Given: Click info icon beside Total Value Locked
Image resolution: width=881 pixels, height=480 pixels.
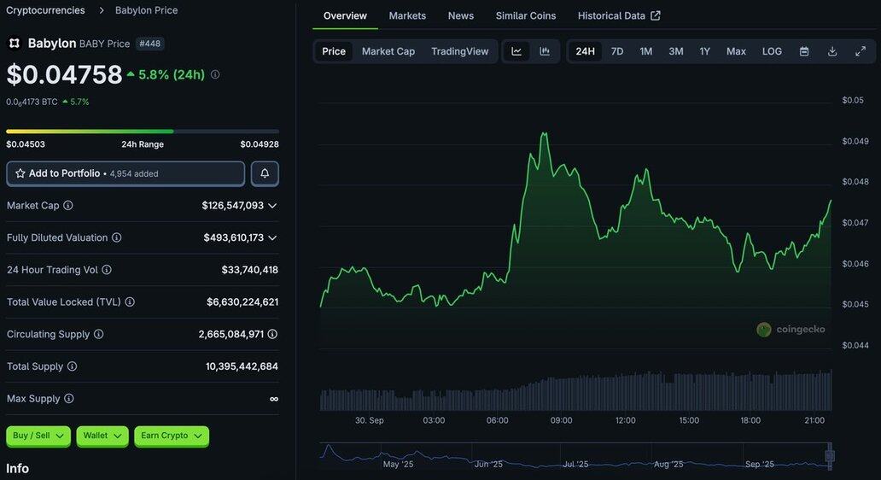Looking at the screenshot, I should click(x=130, y=302).
